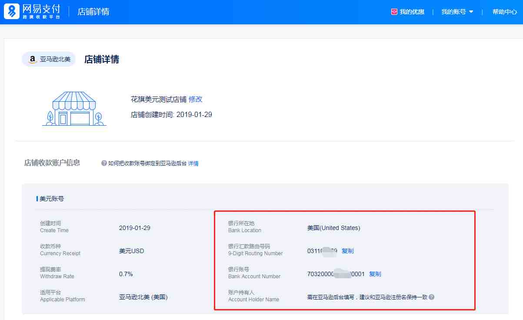Click the NetEase Pay logo icon
The width and height of the screenshot is (523, 320).
[12, 12]
